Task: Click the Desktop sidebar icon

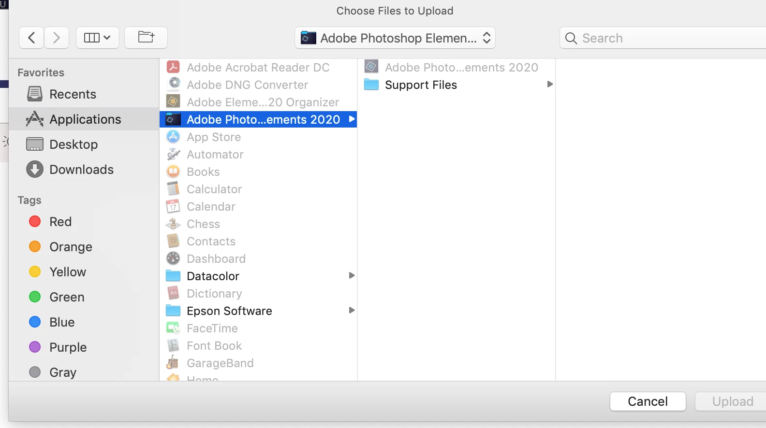Action: tap(35, 144)
